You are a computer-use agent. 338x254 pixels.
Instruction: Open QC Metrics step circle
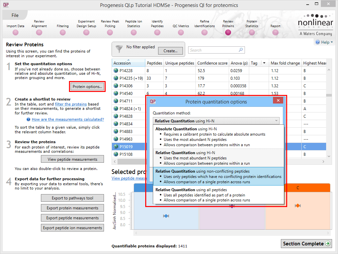click(x=181, y=33)
